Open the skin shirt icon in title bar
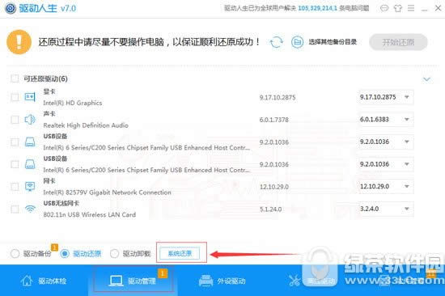This screenshot has height=296, width=445. 398,8
